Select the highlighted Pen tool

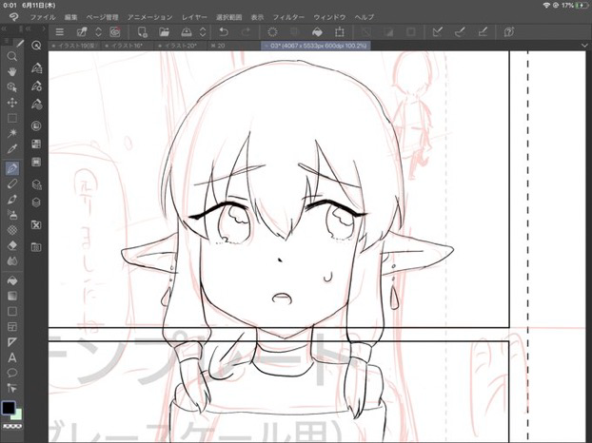point(12,168)
